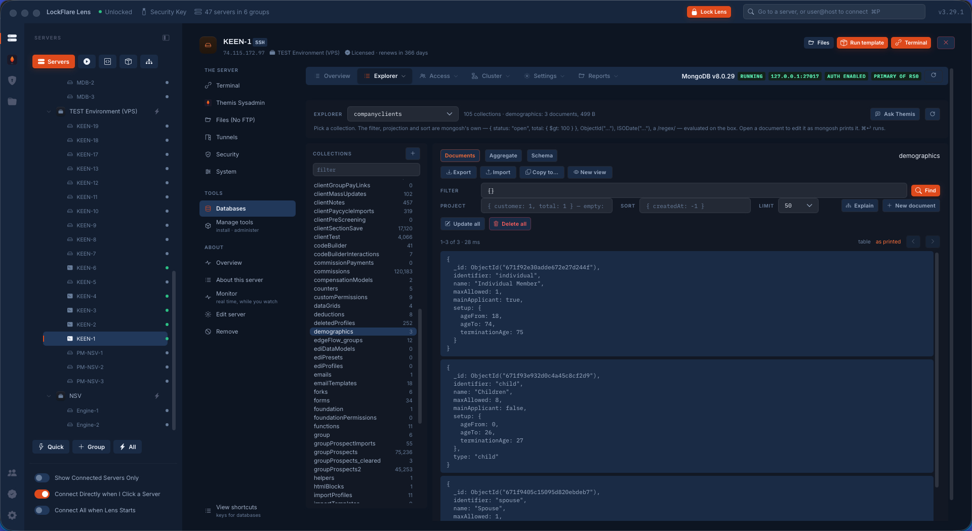This screenshot has width=972, height=531.
Task: Open the companyclients database dropdown
Action: [403, 114]
